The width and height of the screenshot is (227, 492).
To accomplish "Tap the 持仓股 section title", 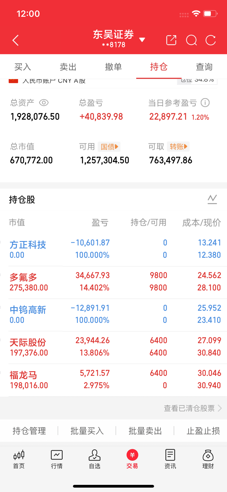I will click(x=22, y=200).
